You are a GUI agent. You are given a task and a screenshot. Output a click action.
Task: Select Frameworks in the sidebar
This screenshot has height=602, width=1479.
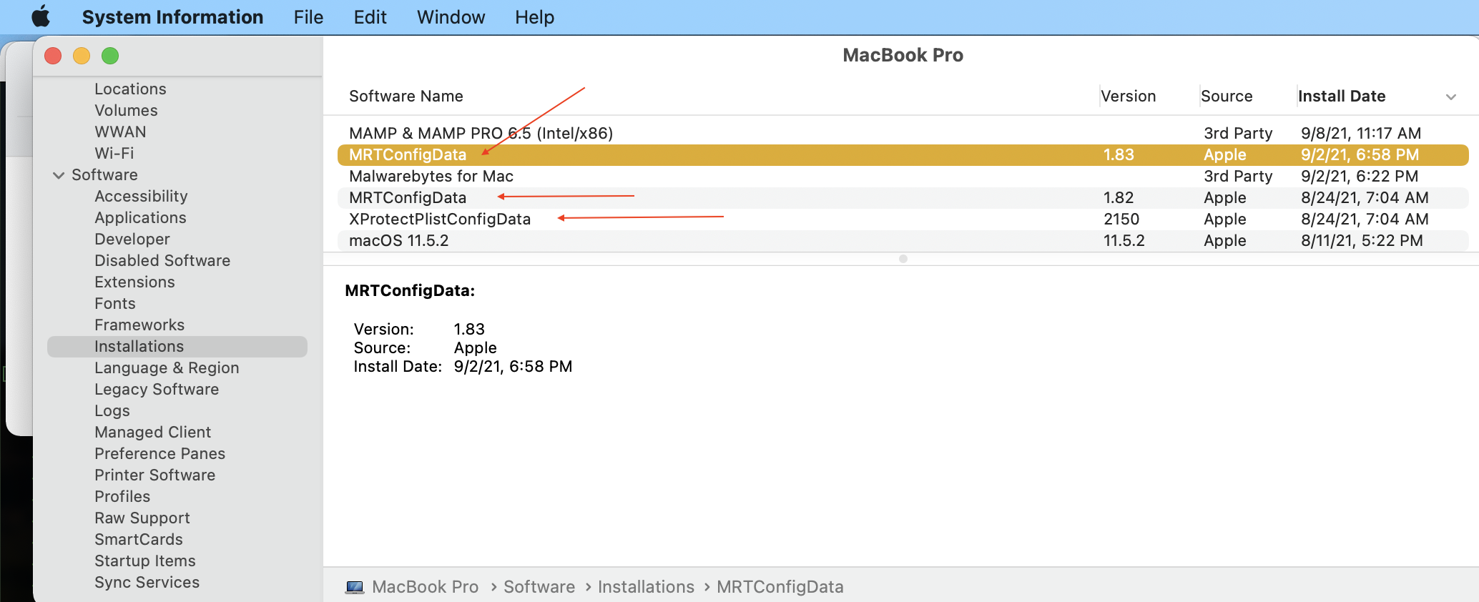click(139, 325)
